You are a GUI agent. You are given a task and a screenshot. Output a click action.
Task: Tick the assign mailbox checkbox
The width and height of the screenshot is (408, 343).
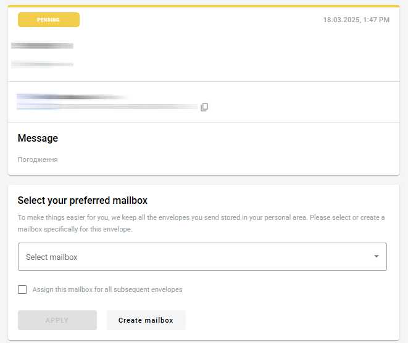click(x=22, y=289)
